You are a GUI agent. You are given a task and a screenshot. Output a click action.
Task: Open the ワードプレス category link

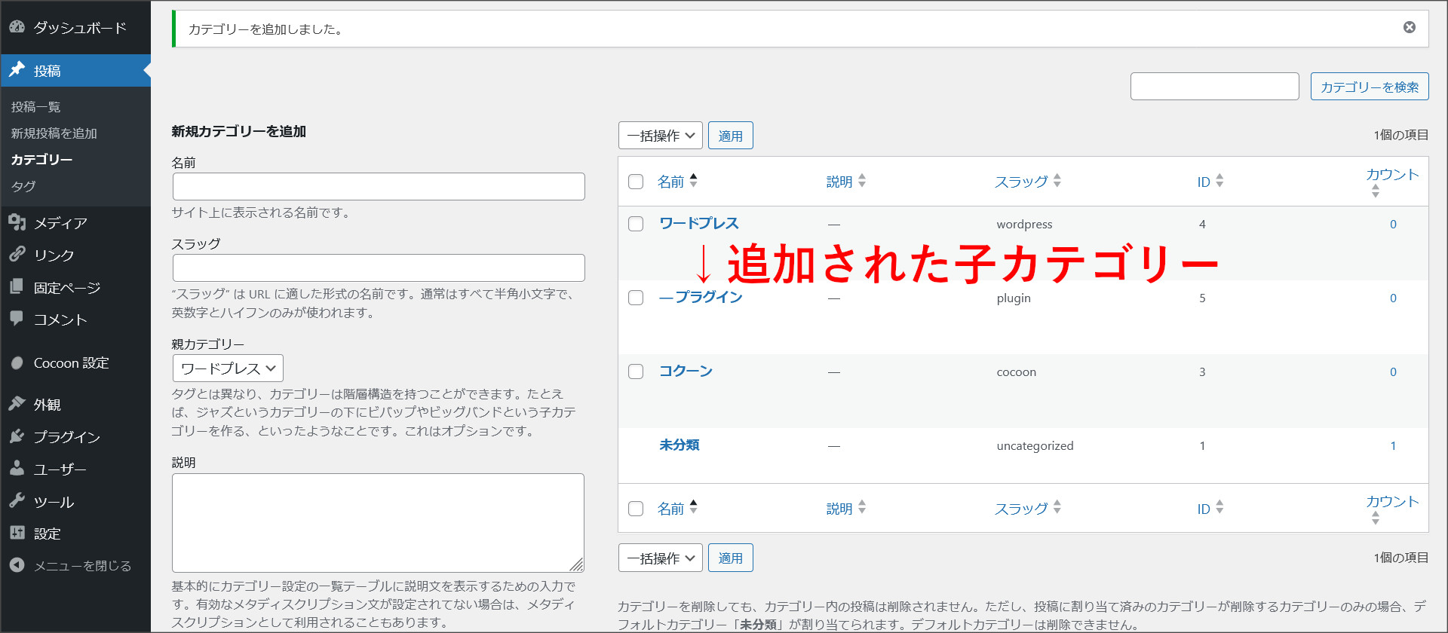click(x=698, y=223)
